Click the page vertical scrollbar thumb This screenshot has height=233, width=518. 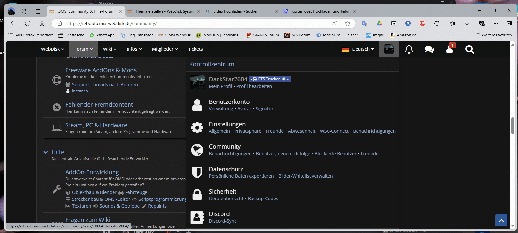pos(513,126)
